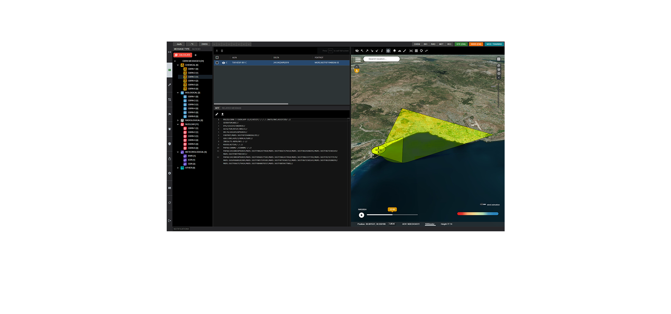Open the NOTIFICATIONS bar at the bottom
The image size is (671, 314).
point(181,229)
